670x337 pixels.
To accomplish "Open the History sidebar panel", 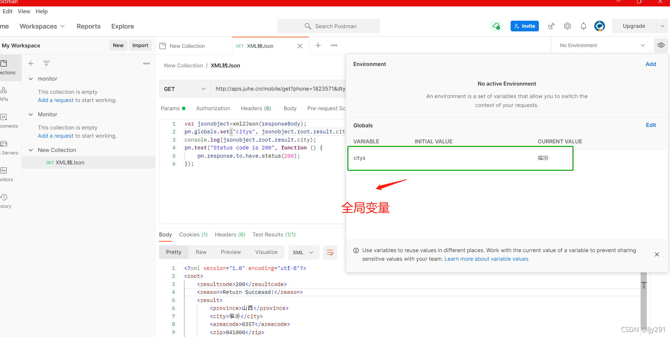I will pos(4,198).
